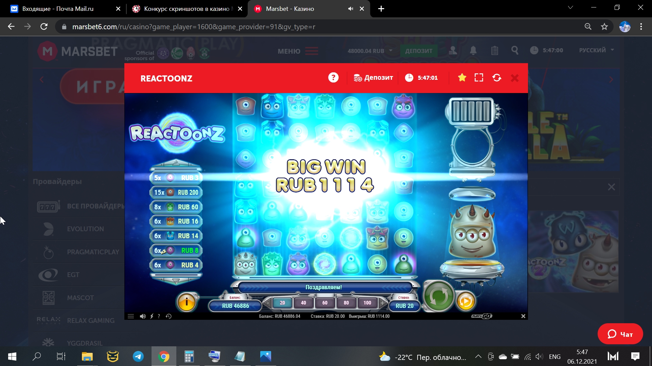Image resolution: width=652 pixels, height=366 pixels.
Task: Reload the Reactoonz game with the refresh icon
Action: pos(497,78)
